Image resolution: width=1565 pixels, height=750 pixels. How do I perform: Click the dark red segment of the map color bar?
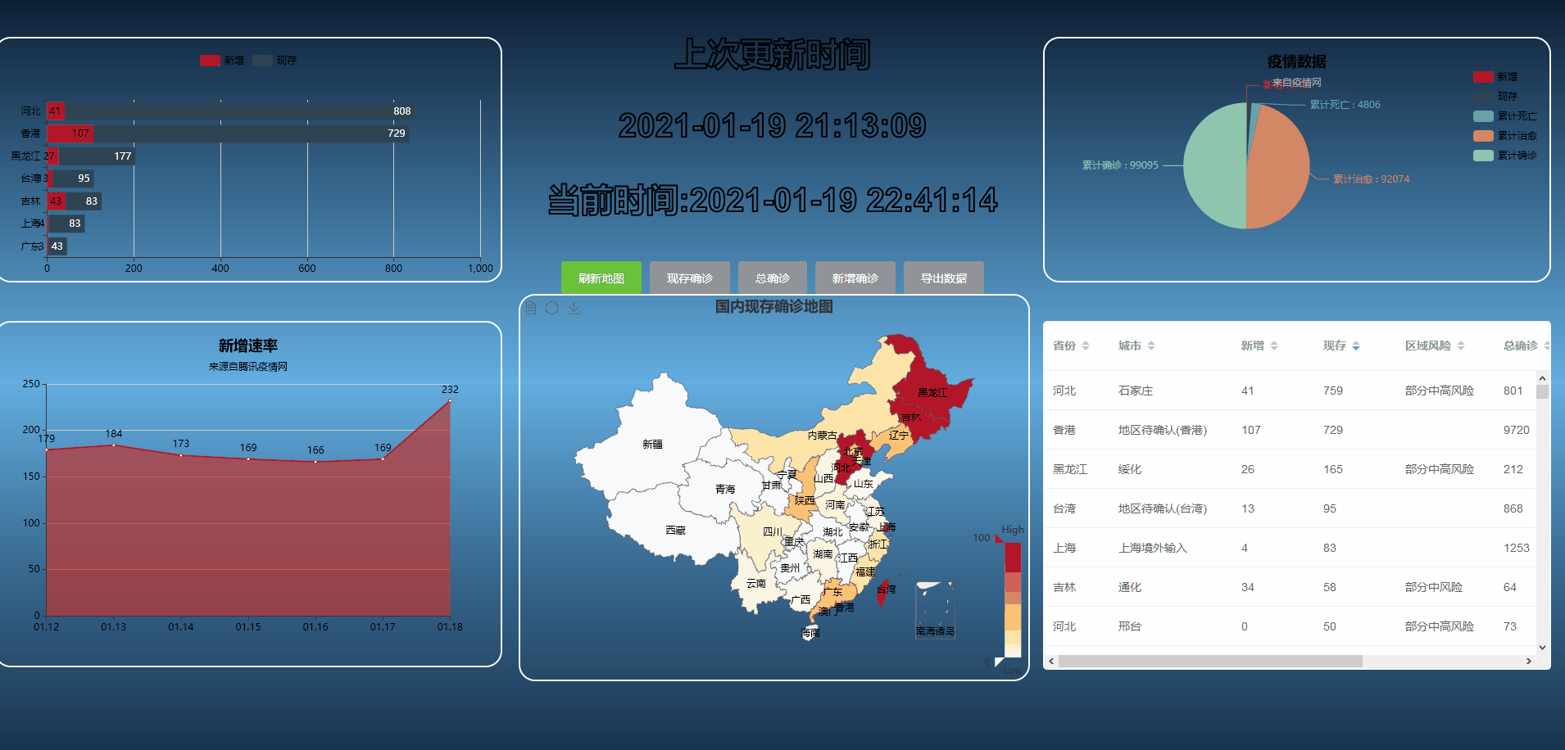pyautogui.click(x=1013, y=557)
